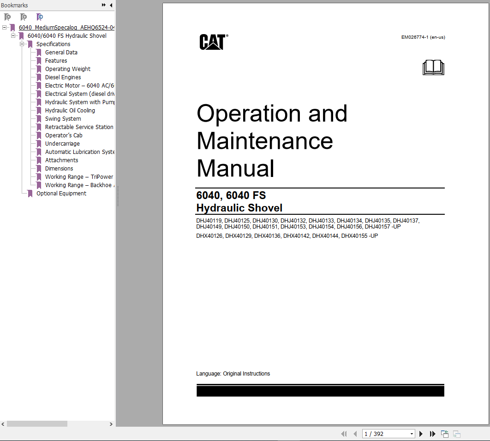
Task: Select the Swing System bookmark
Action: pyautogui.click(x=63, y=118)
